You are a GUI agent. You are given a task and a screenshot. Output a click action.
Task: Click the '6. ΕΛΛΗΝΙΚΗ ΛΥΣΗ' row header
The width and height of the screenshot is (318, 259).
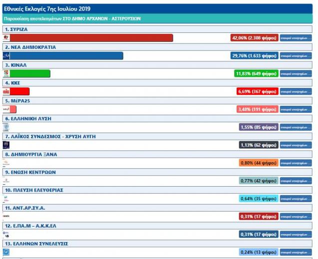(157, 118)
